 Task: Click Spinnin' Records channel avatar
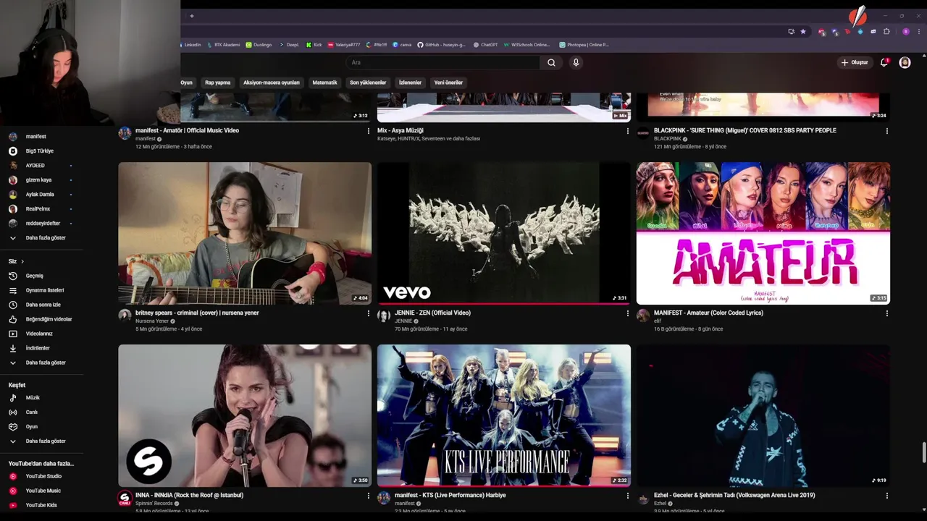pyautogui.click(x=125, y=498)
